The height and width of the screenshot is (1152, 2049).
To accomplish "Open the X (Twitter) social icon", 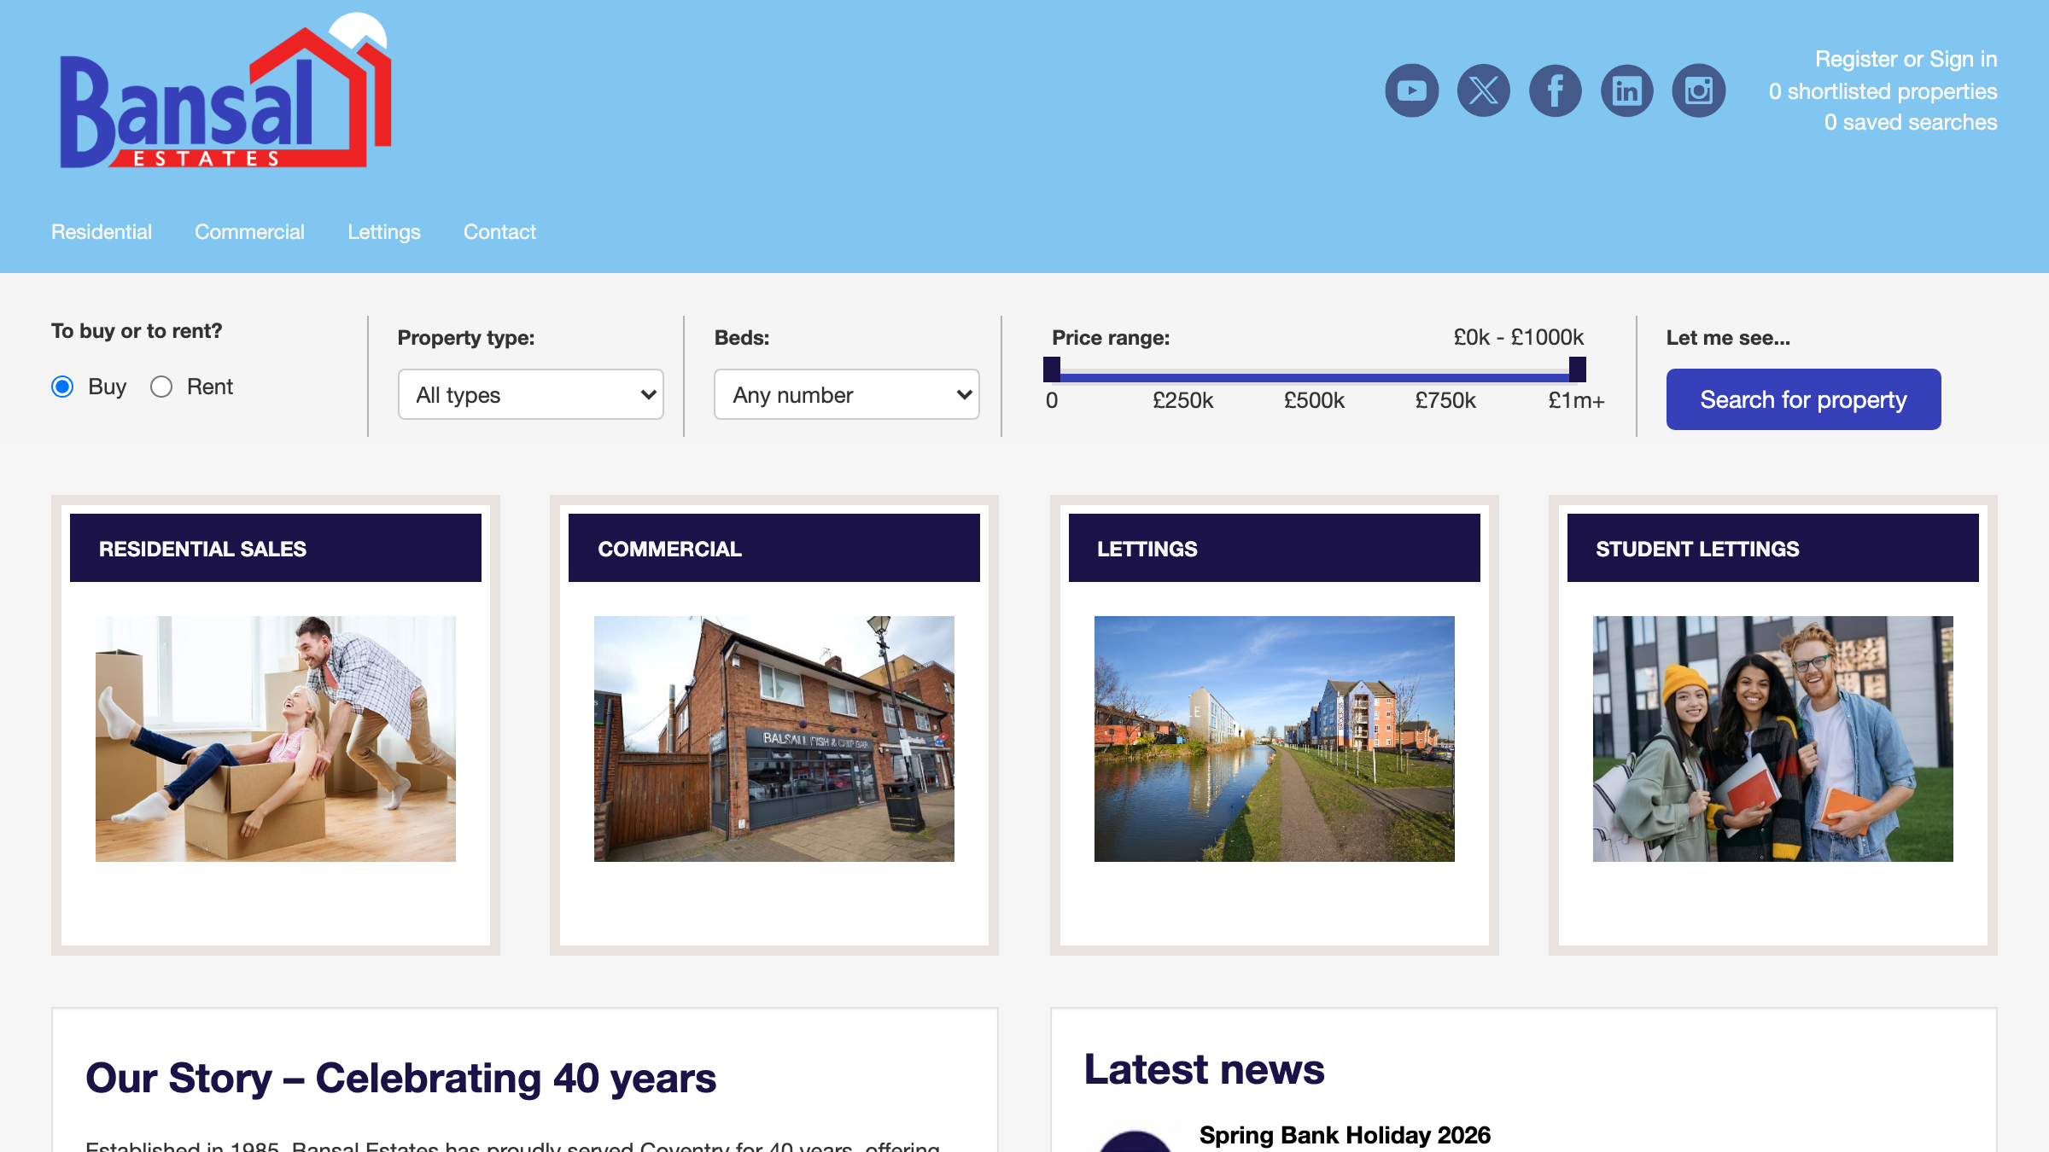I will coord(1483,90).
